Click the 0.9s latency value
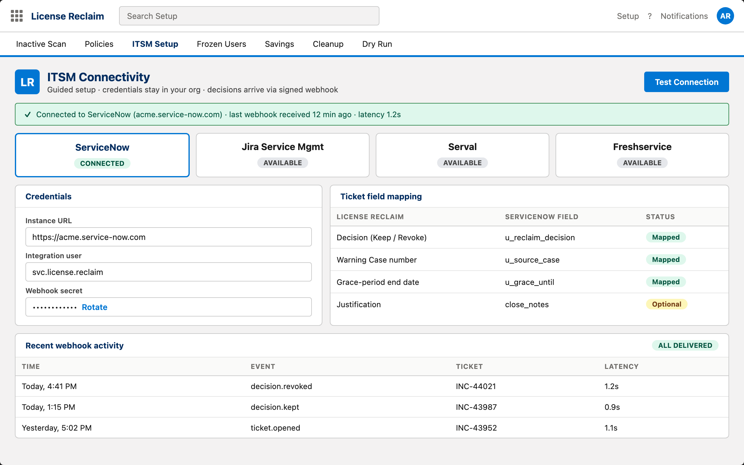744x465 pixels. (x=612, y=407)
